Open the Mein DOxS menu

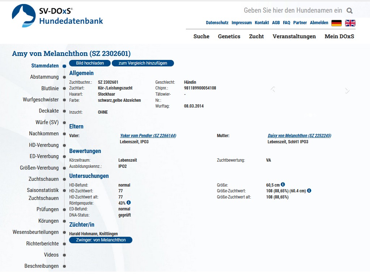click(x=339, y=36)
